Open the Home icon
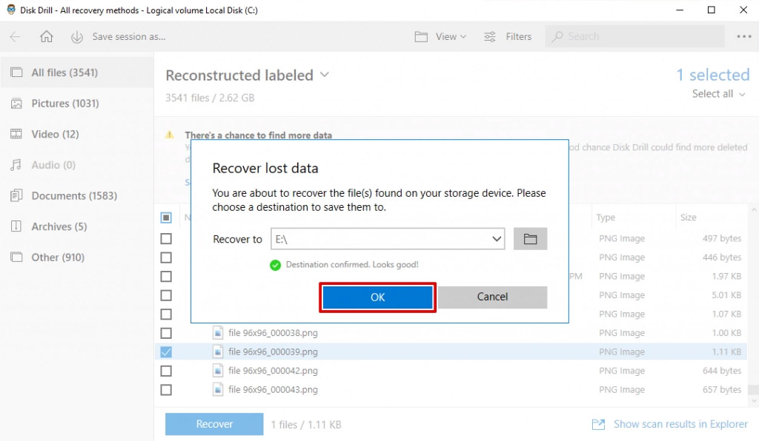The width and height of the screenshot is (759, 441). tap(47, 37)
